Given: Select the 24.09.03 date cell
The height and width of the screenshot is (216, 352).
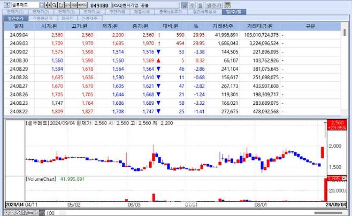Looking at the screenshot, I should 19,43.
